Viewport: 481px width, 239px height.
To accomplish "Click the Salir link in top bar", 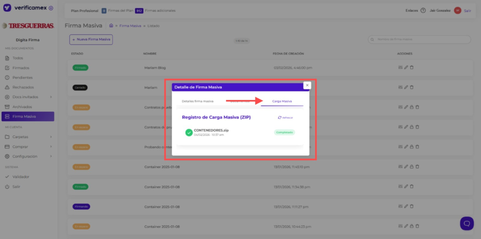I will click(x=467, y=11).
